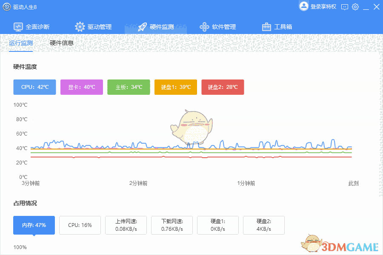This screenshot has width=383, height=255.
Task: Select the CPU 16% usage card
Action: pos(80,225)
